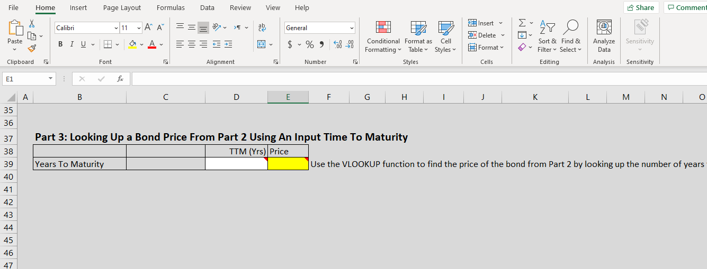Click Analyze Data button
The image size is (707, 269).
click(604, 36)
